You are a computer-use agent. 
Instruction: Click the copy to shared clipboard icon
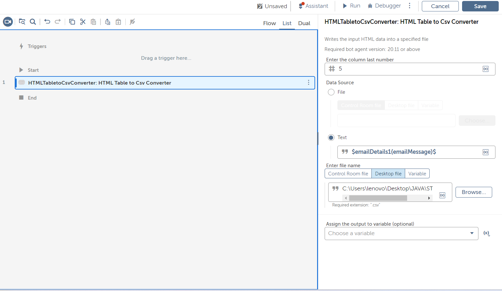pyautogui.click(x=107, y=22)
